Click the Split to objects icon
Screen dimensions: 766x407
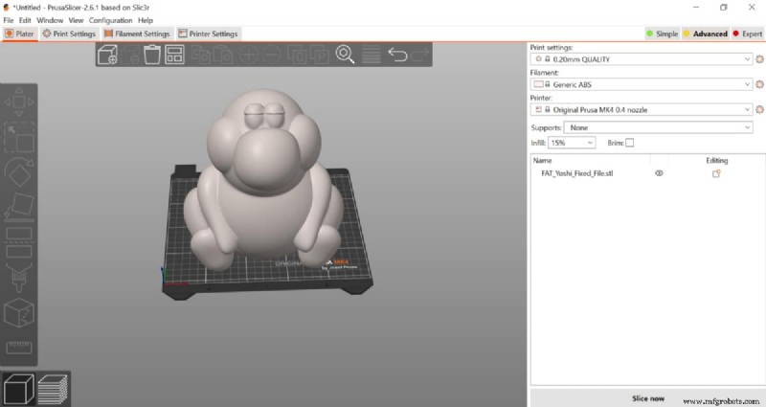pos(296,55)
